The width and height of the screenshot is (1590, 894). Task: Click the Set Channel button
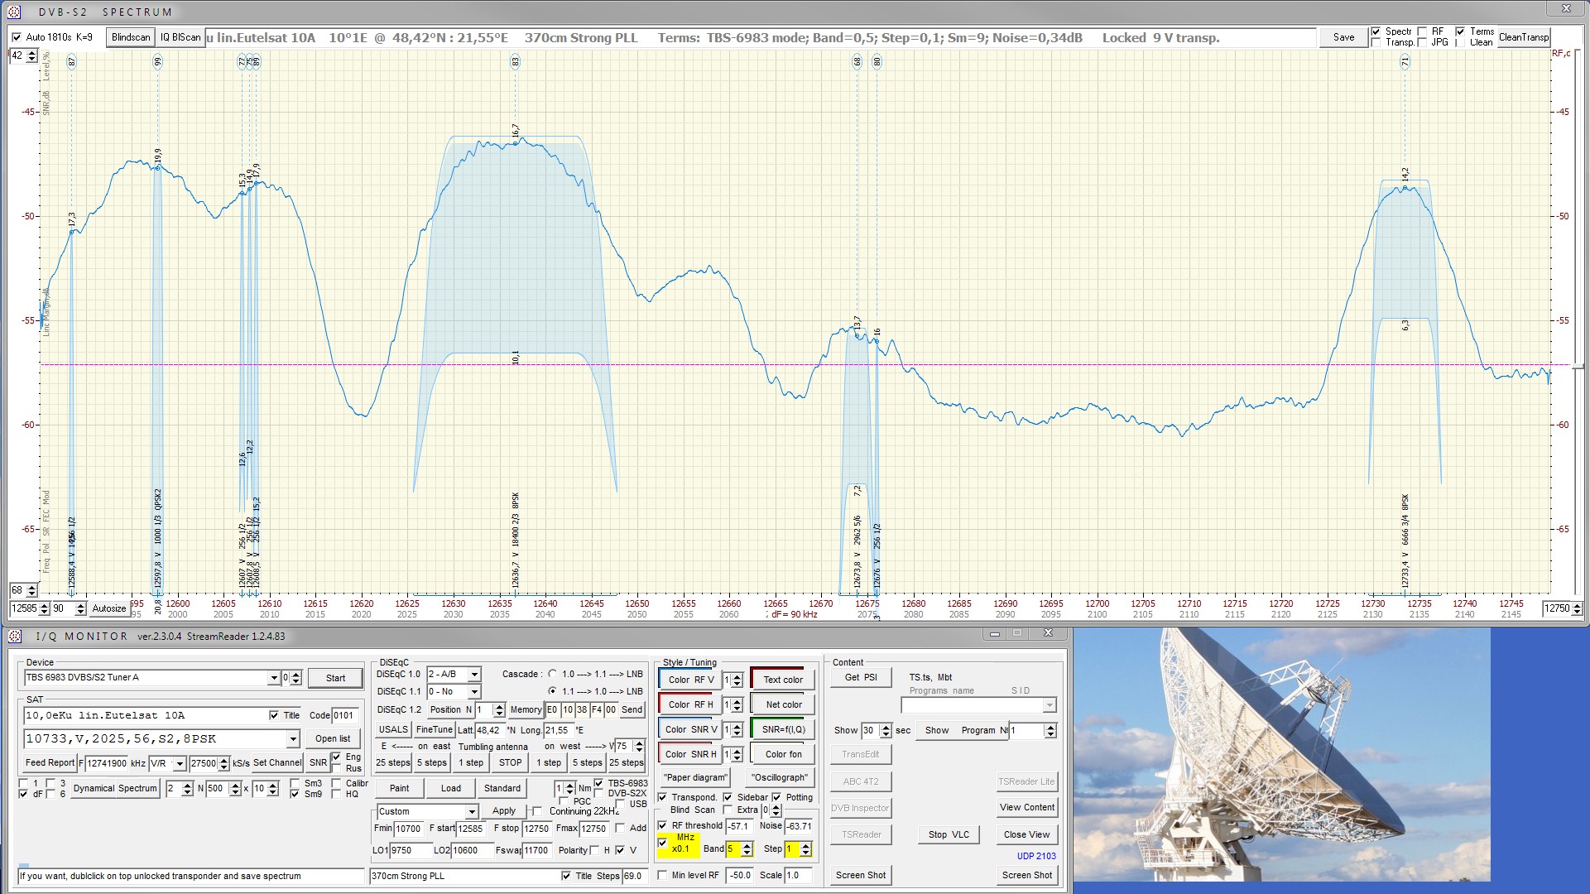[x=277, y=763]
